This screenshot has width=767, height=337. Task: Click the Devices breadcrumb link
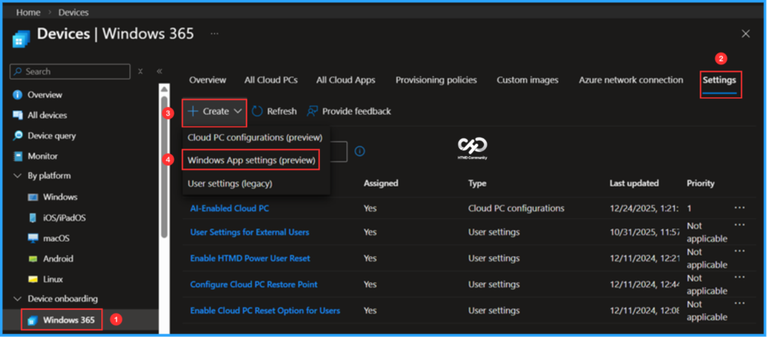(73, 12)
